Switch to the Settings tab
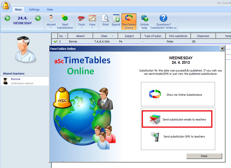 pos(34,9)
